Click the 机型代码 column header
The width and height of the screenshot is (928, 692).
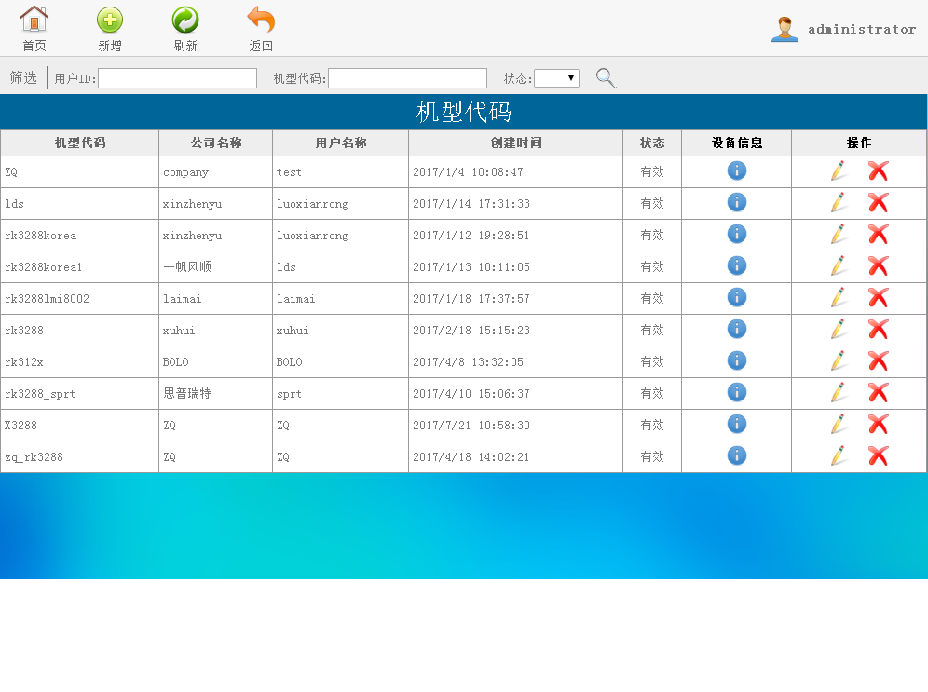[80, 142]
